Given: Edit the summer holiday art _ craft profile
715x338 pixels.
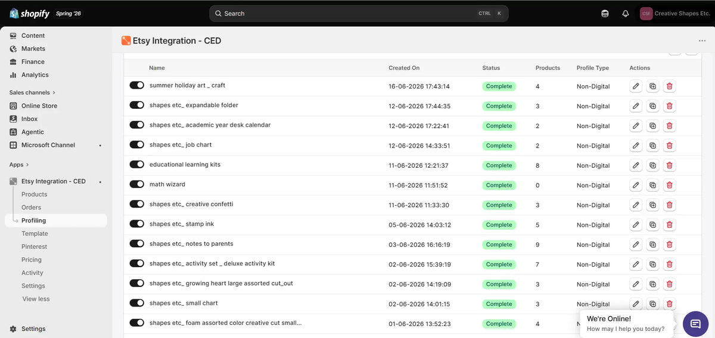Looking at the screenshot, I should (636, 86).
